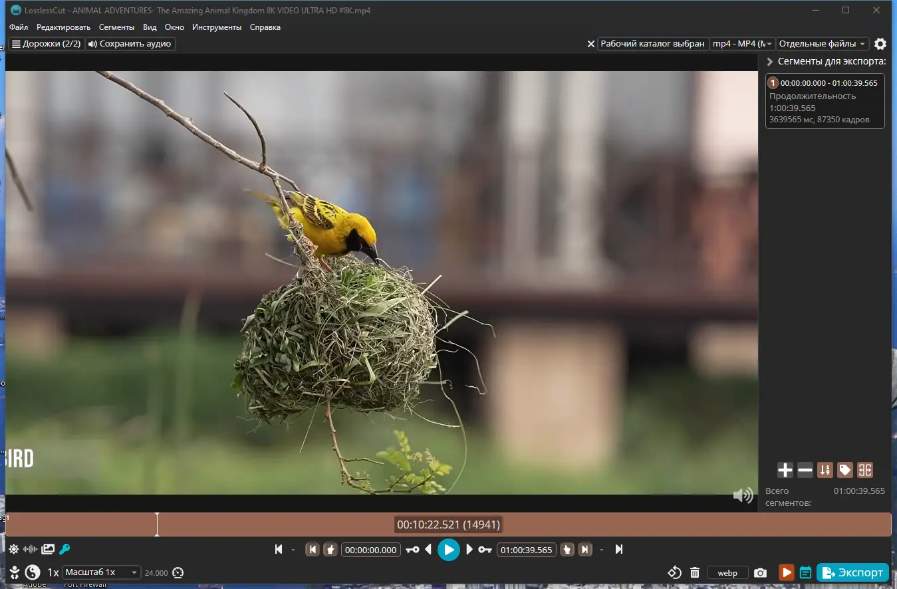Delete source file with trash can icon

pos(695,572)
